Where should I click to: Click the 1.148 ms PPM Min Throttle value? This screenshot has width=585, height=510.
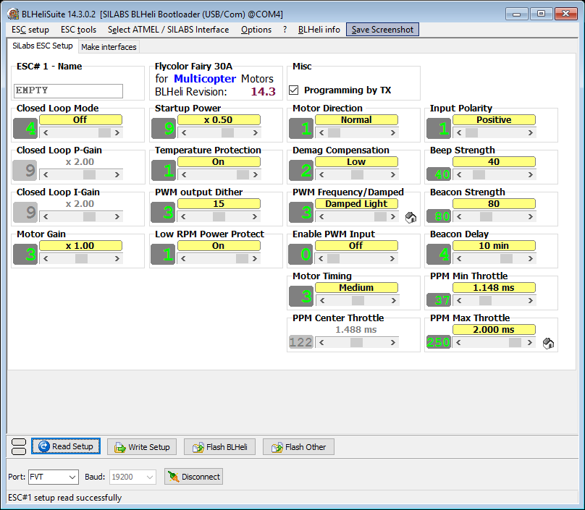494,287
